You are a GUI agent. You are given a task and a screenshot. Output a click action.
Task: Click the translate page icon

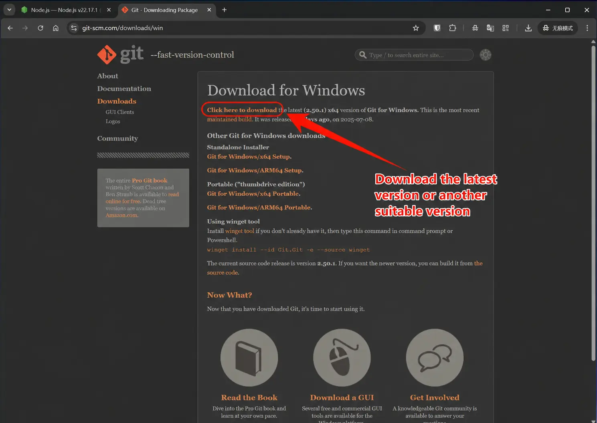tap(490, 28)
